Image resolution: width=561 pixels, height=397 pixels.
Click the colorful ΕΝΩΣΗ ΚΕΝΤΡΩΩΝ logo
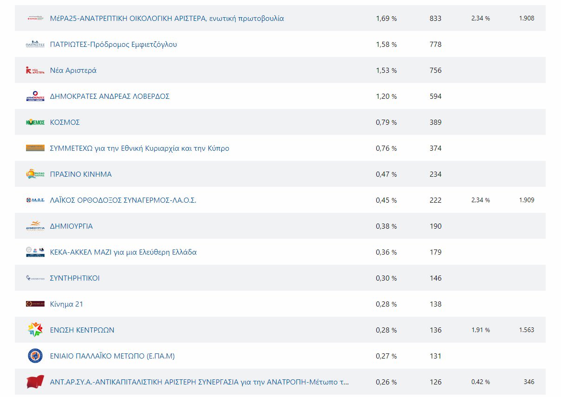[35, 330]
